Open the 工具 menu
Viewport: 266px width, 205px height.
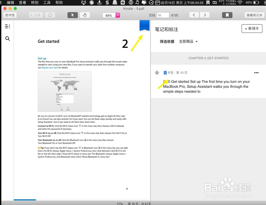click(47, 3)
